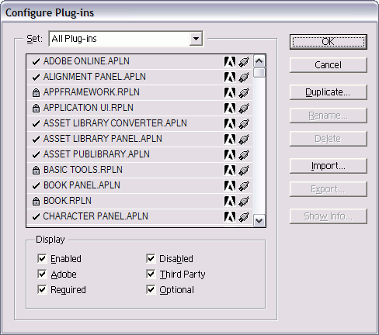Click the plug icon beside ALIGNMENT PANEL.APLN
The width and height of the screenshot is (379, 335).
tap(244, 78)
